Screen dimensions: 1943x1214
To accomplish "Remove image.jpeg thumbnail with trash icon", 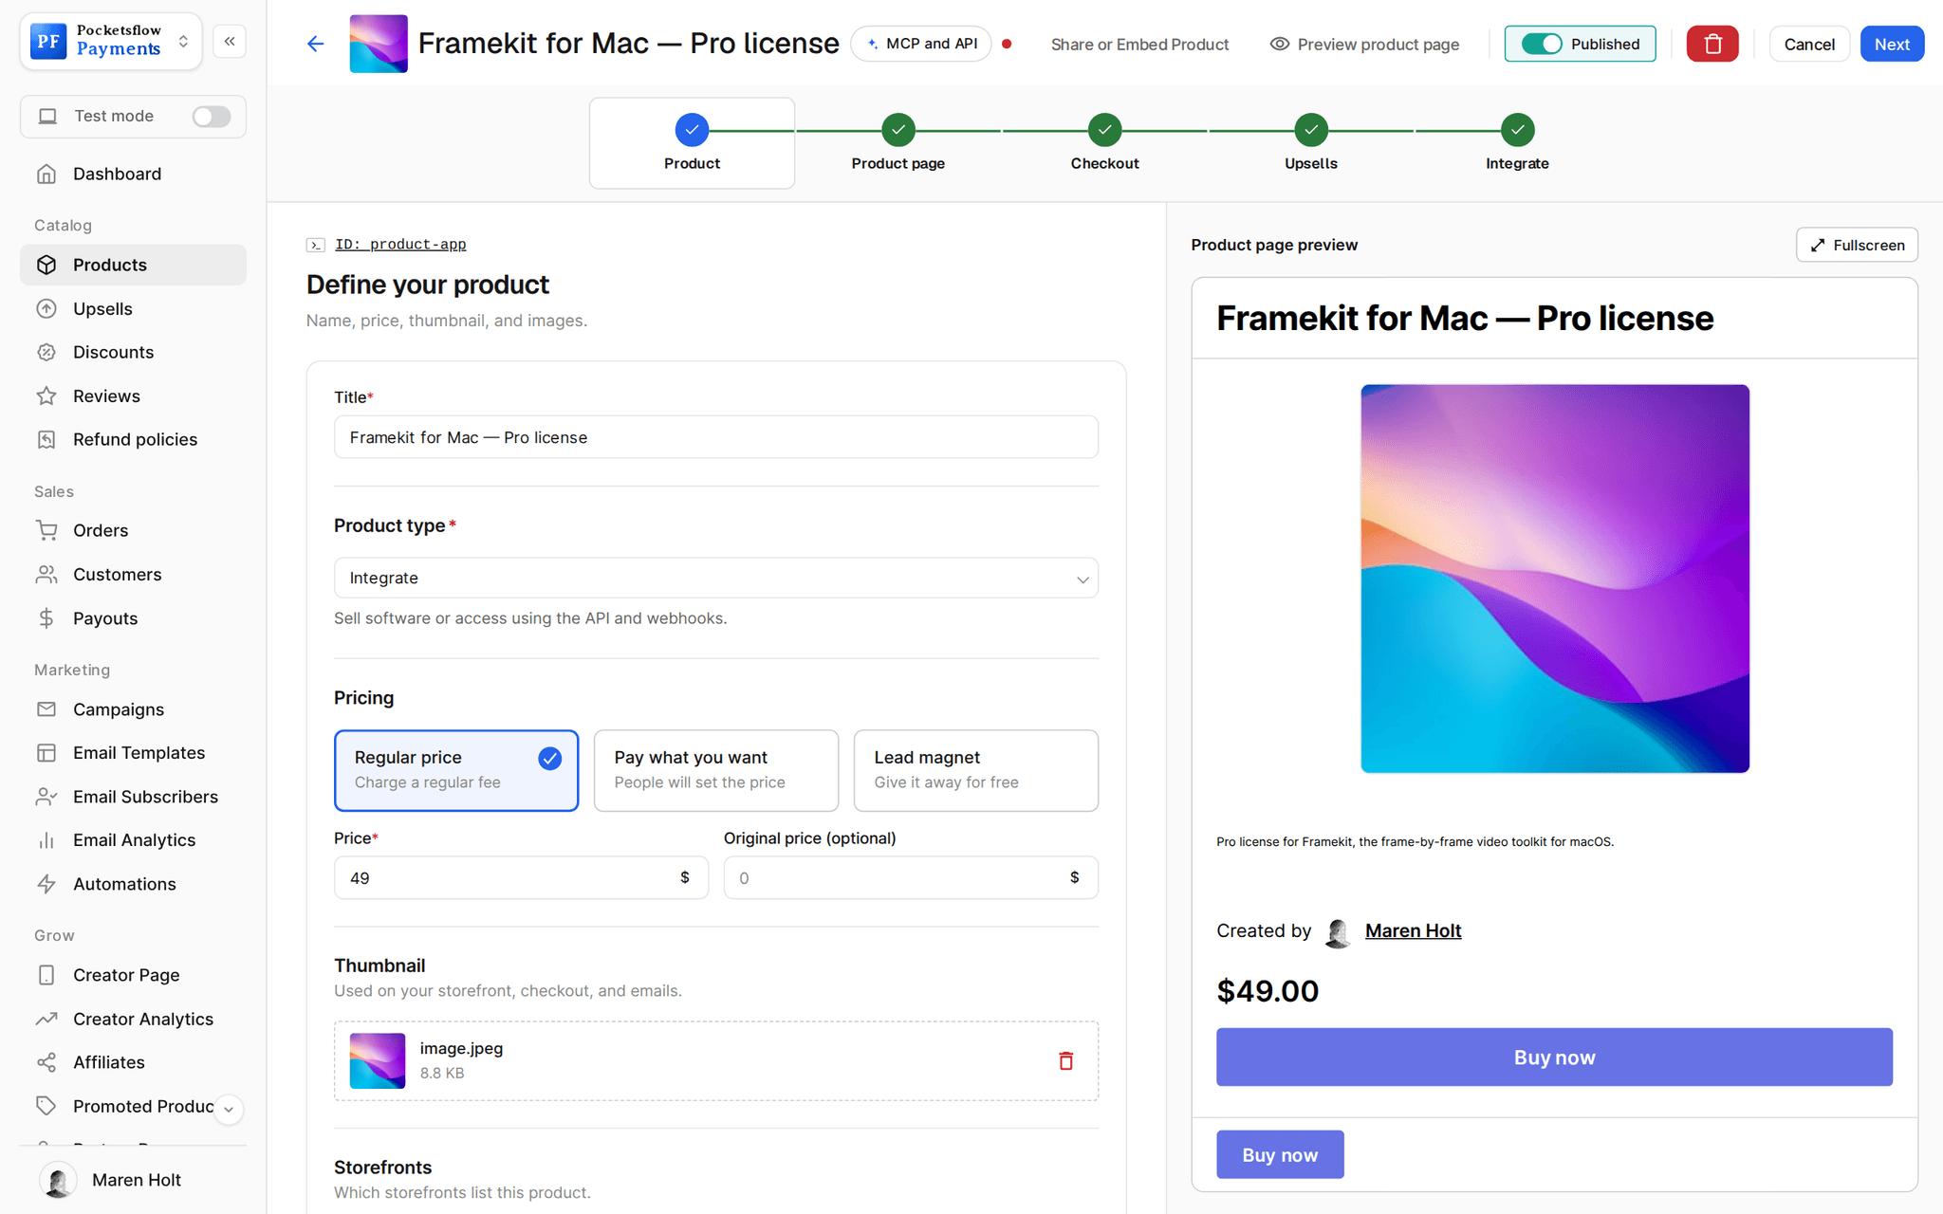I will [1065, 1060].
